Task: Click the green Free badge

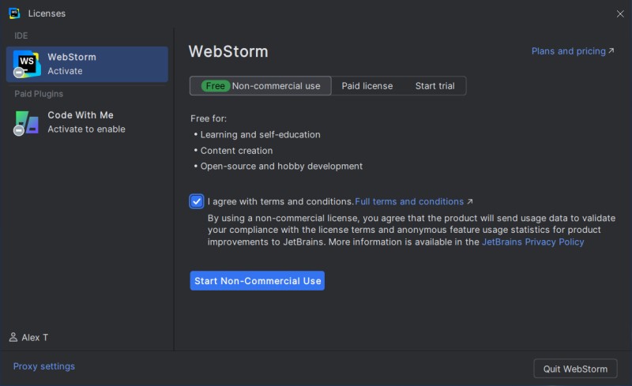Action: coord(215,86)
